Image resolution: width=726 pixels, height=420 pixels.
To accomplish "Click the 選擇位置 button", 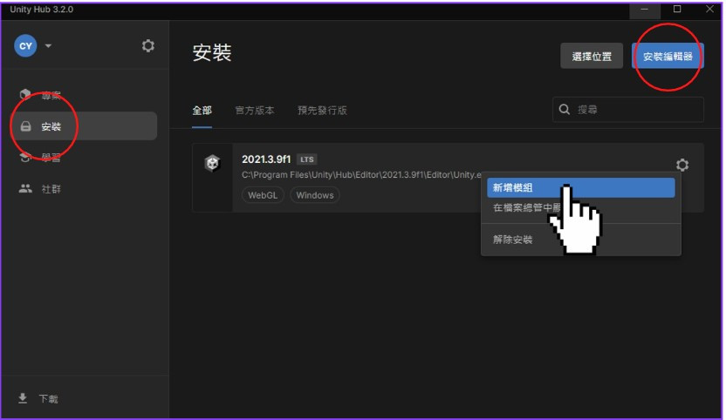I will [592, 57].
